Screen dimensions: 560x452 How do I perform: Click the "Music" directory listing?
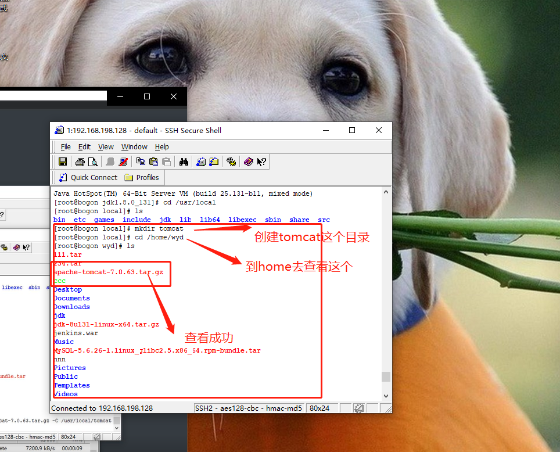(x=63, y=342)
